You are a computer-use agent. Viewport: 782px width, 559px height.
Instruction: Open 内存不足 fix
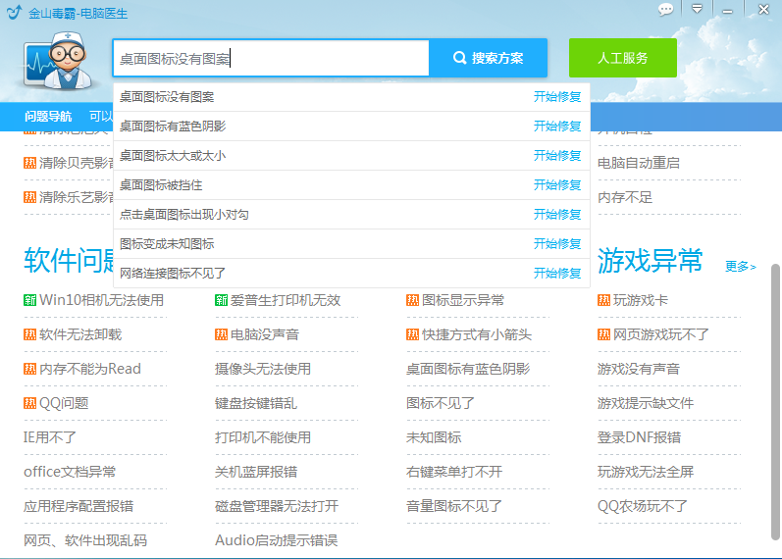tap(625, 197)
